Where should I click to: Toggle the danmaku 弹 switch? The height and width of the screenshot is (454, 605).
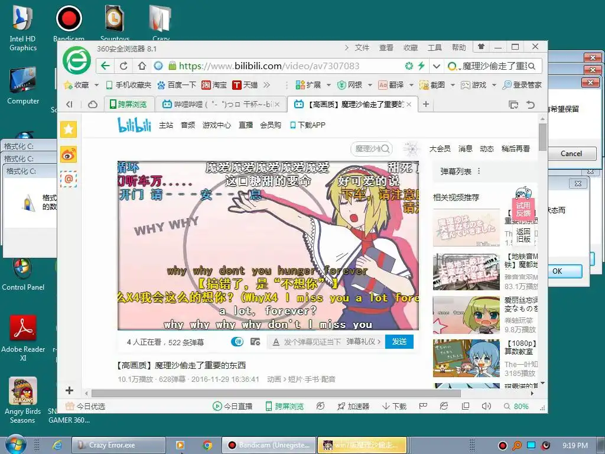pyautogui.click(x=237, y=342)
